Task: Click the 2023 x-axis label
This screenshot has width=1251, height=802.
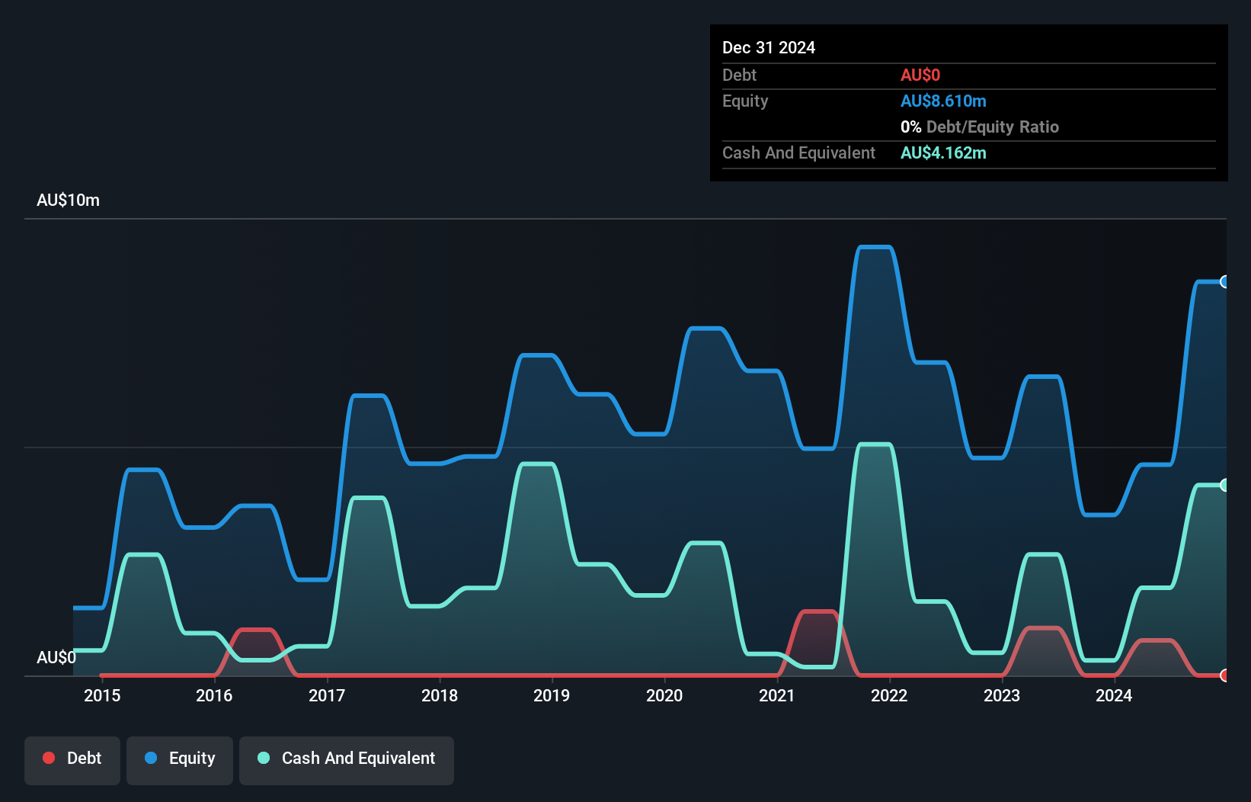Action: (x=1002, y=695)
